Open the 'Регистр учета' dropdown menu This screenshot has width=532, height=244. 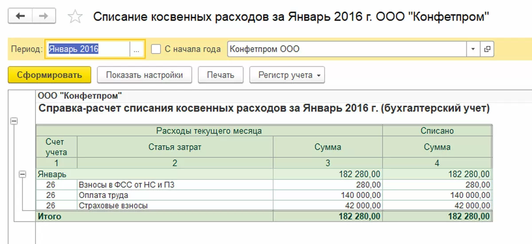(287, 75)
